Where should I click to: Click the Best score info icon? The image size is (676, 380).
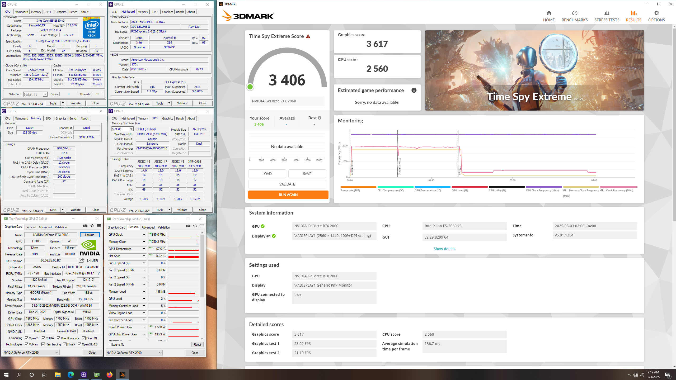[x=320, y=118]
